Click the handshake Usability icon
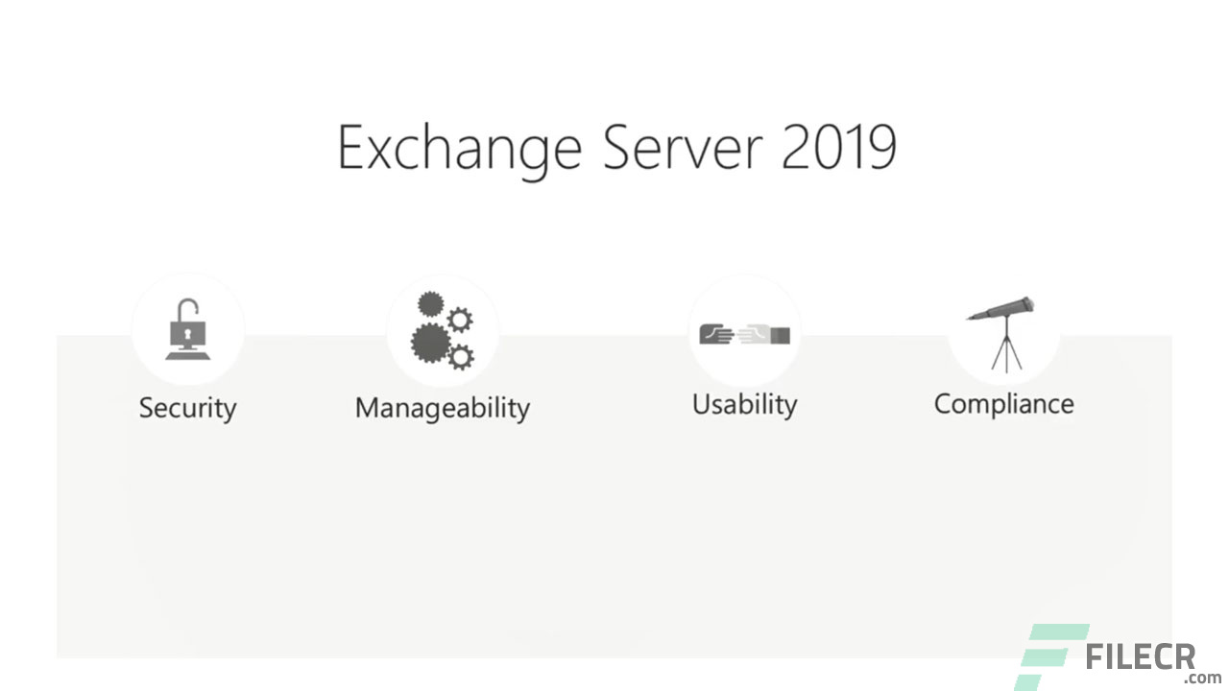 click(744, 334)
